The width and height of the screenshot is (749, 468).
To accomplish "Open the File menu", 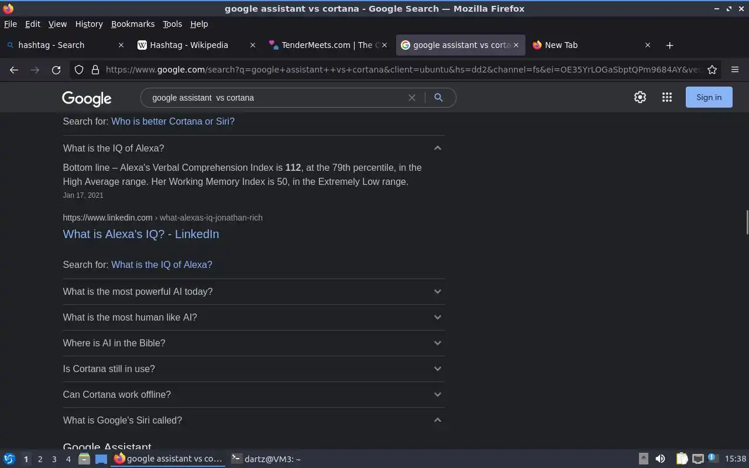I will tap(11, 24).
